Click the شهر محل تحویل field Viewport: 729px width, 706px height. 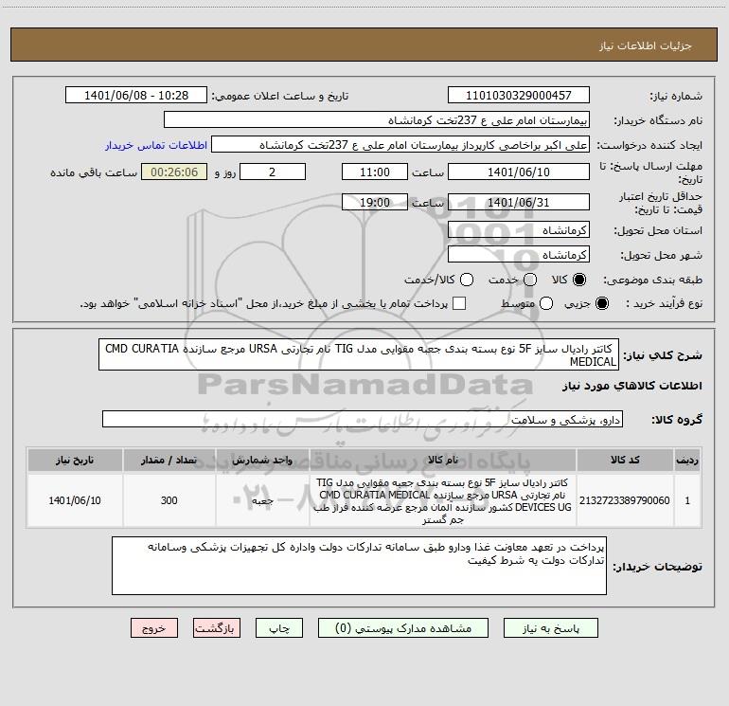[x=519, y=255]
